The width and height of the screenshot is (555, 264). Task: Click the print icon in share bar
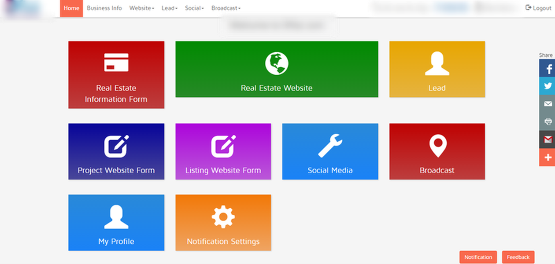tap(548, 122)
